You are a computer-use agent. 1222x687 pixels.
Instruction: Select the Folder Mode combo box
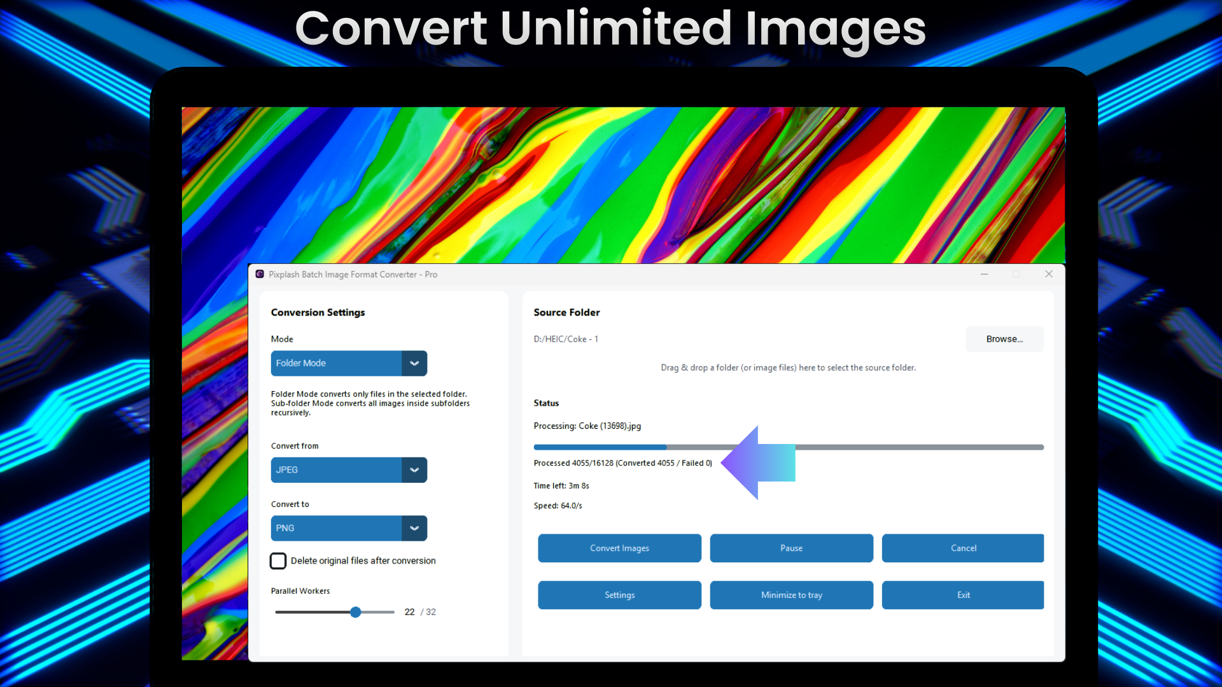(336, 363)
